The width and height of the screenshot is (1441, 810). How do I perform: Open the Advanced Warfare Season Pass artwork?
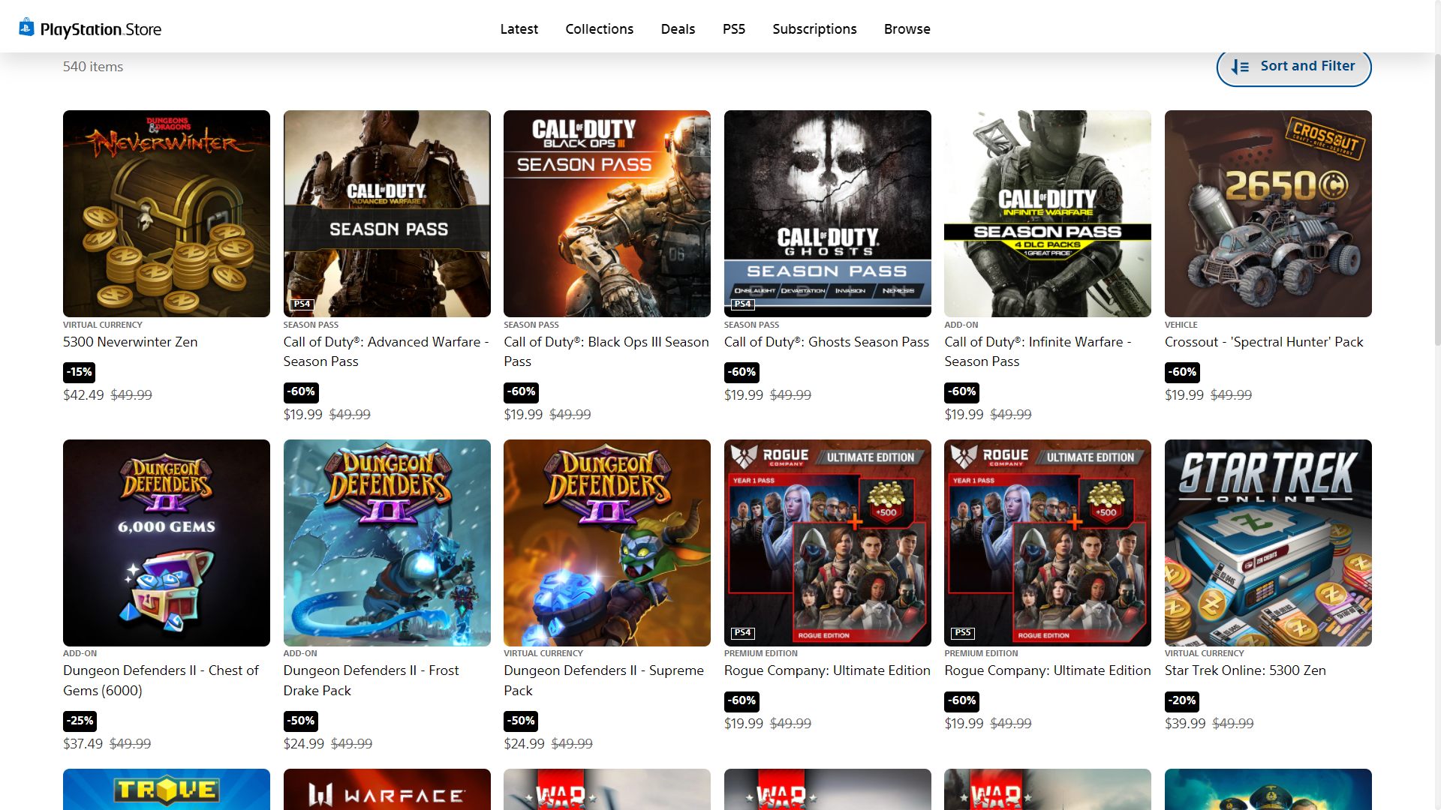point(387,214)
